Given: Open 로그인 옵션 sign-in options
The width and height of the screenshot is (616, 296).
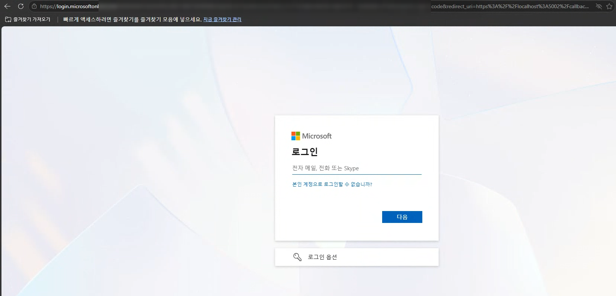Looking at the screenshot, I should click(x=357, y=257).
